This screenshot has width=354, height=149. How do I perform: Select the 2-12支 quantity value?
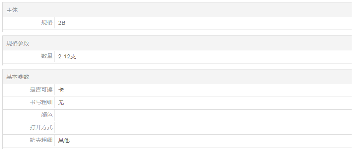67,56
